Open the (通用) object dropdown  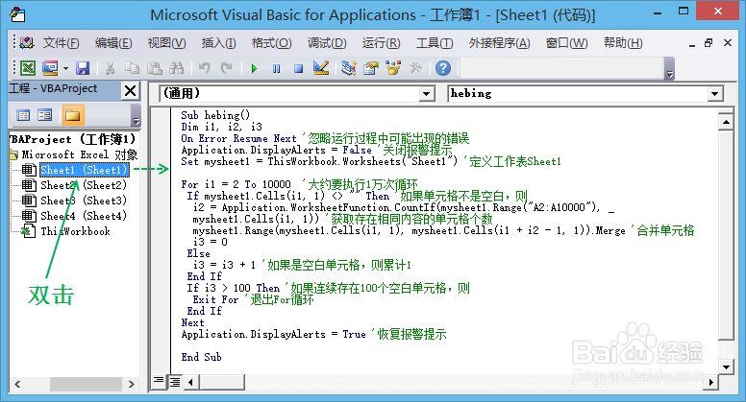click(427, 93)
